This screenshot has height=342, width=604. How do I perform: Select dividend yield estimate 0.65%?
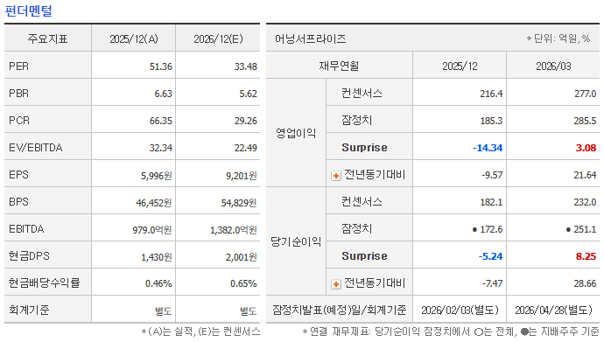(243, 284)
